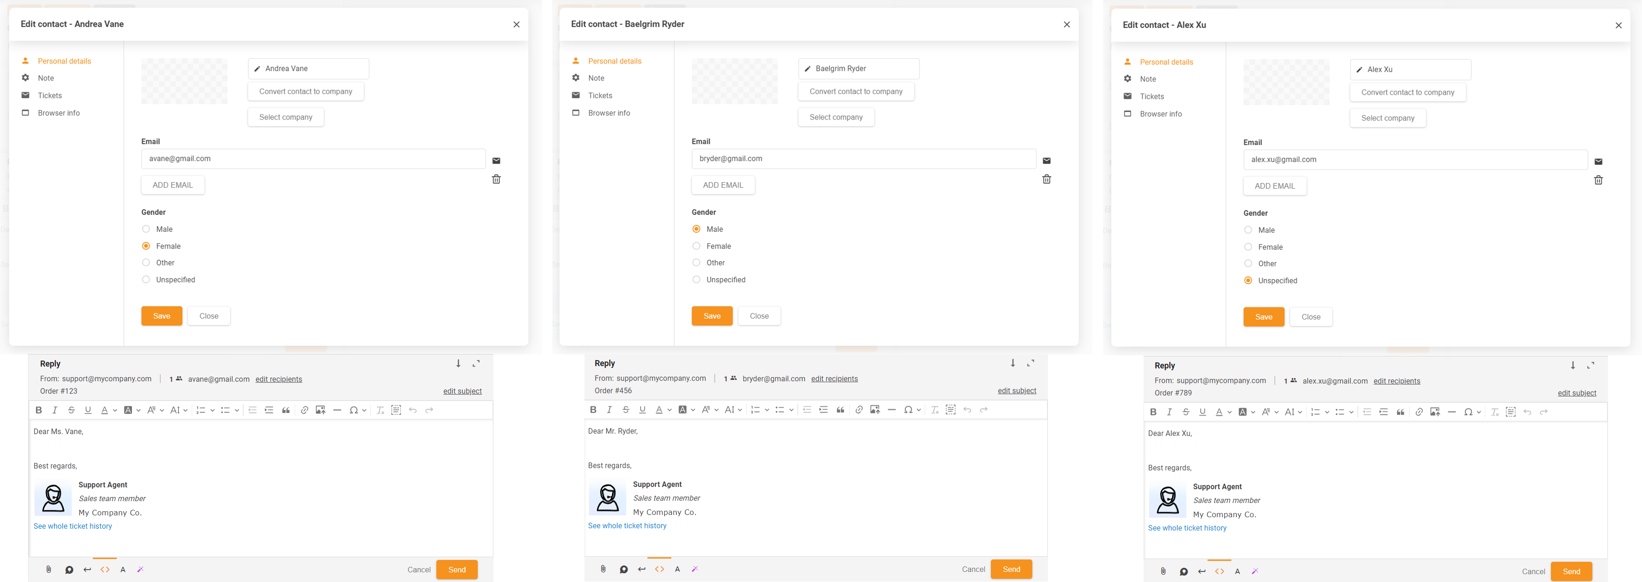
Task: Delete the email avane@gmail.com with the trash icon
Action: [x=496, y=179]
